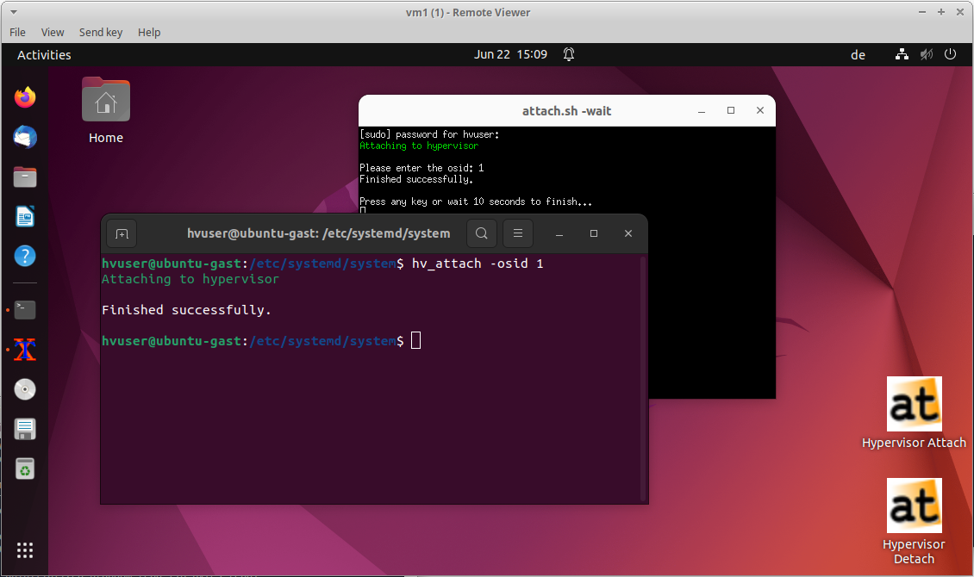
Task: Open the terminal hamburger menu
Action: [517, 233]
